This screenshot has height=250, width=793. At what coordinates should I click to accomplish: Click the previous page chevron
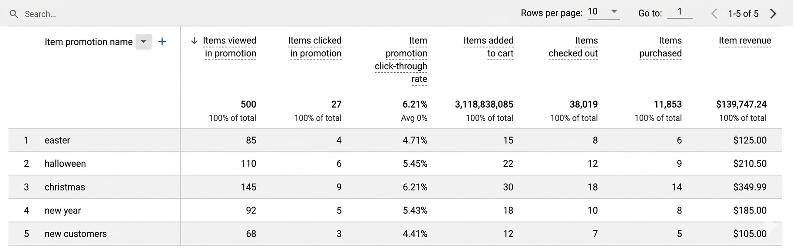click(x=714, y=13)
